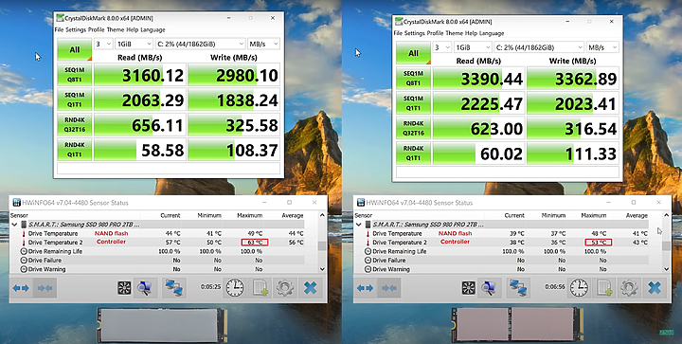Run RND4K Q32T16 test beside 623.00
Screen dimensions: 682x344
(x=413, y=128)
